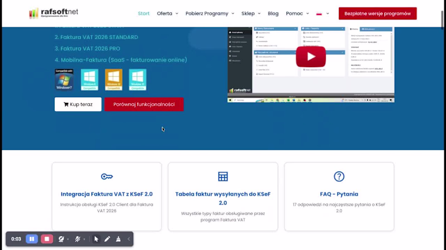
Task: Click the table grid icon above Tabela faktur
Action: (x=222, y=176)
